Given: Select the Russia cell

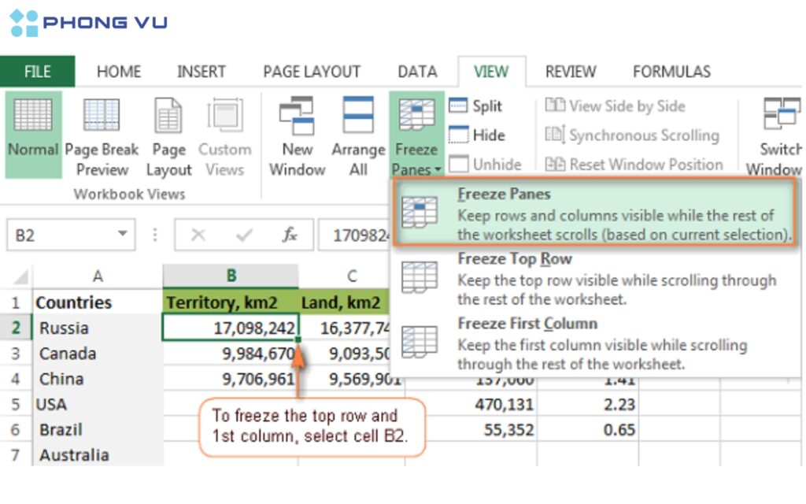Looking at the screenshot, I should point(98,328).
